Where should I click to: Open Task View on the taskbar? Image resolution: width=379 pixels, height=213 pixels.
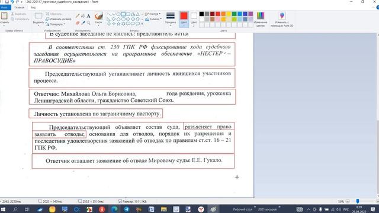click(x=27, y=209)
